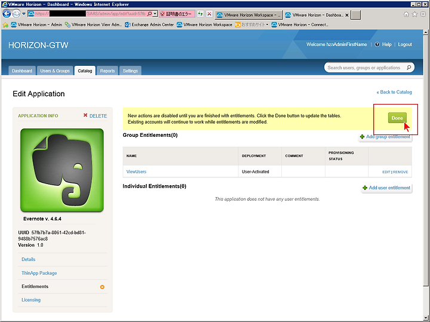Go to the Dashboard tab
This screenshot has height=322, width=430.
[22, 70]
